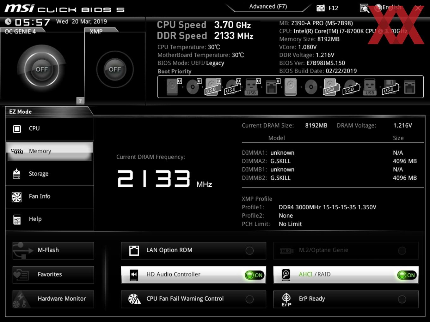Click the CPU chip icon in EZ Mode
This screenshot has height=322, width=430.
click(x=17, y=128)
